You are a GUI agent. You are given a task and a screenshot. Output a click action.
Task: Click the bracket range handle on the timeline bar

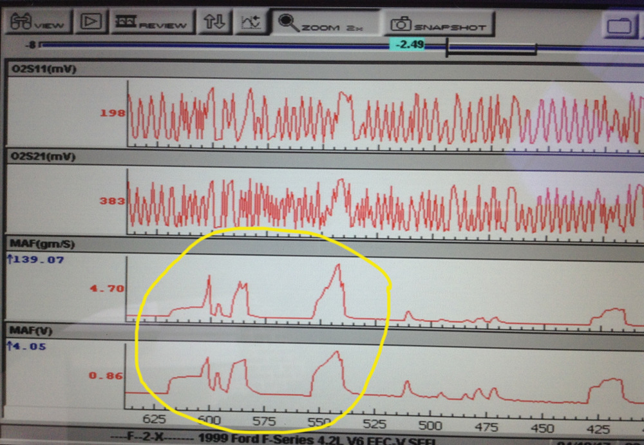click(x=491, y=49)
